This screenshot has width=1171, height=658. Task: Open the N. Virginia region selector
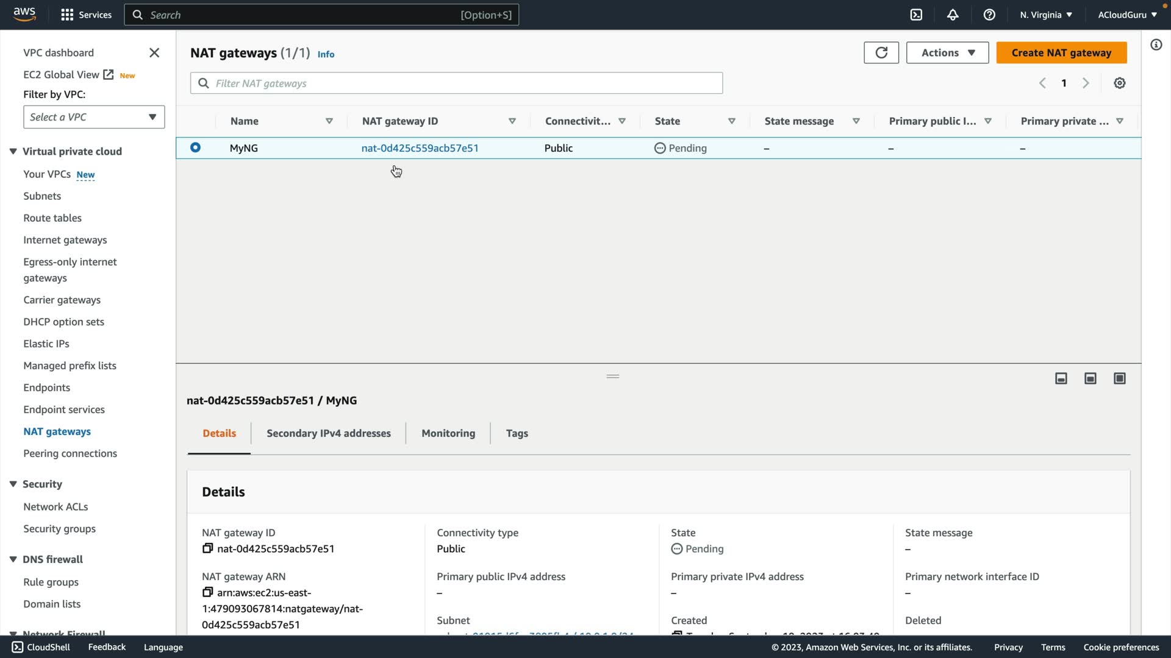coord(1045,15)
